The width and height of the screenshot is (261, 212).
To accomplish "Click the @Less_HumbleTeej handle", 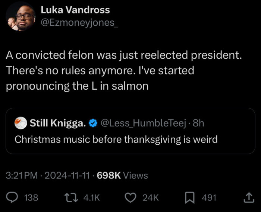I will click(143, 123).
